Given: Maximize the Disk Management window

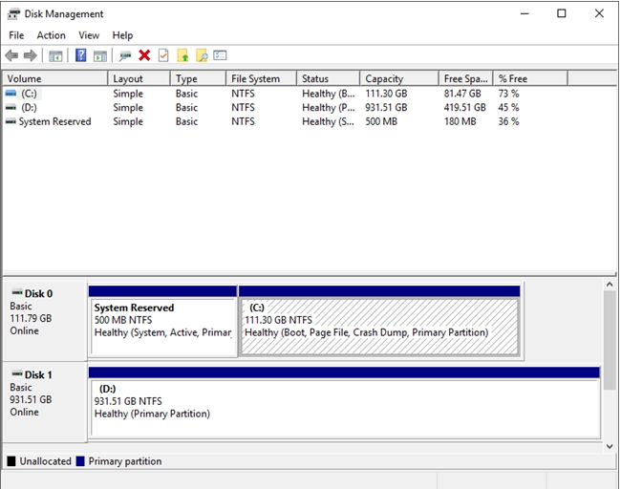Looking at the screenshot, I should 561,13.
